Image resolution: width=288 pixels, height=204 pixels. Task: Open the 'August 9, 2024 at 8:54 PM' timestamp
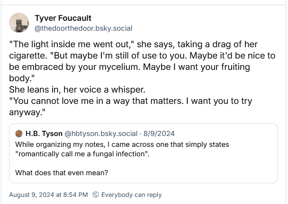coord(48,195)
